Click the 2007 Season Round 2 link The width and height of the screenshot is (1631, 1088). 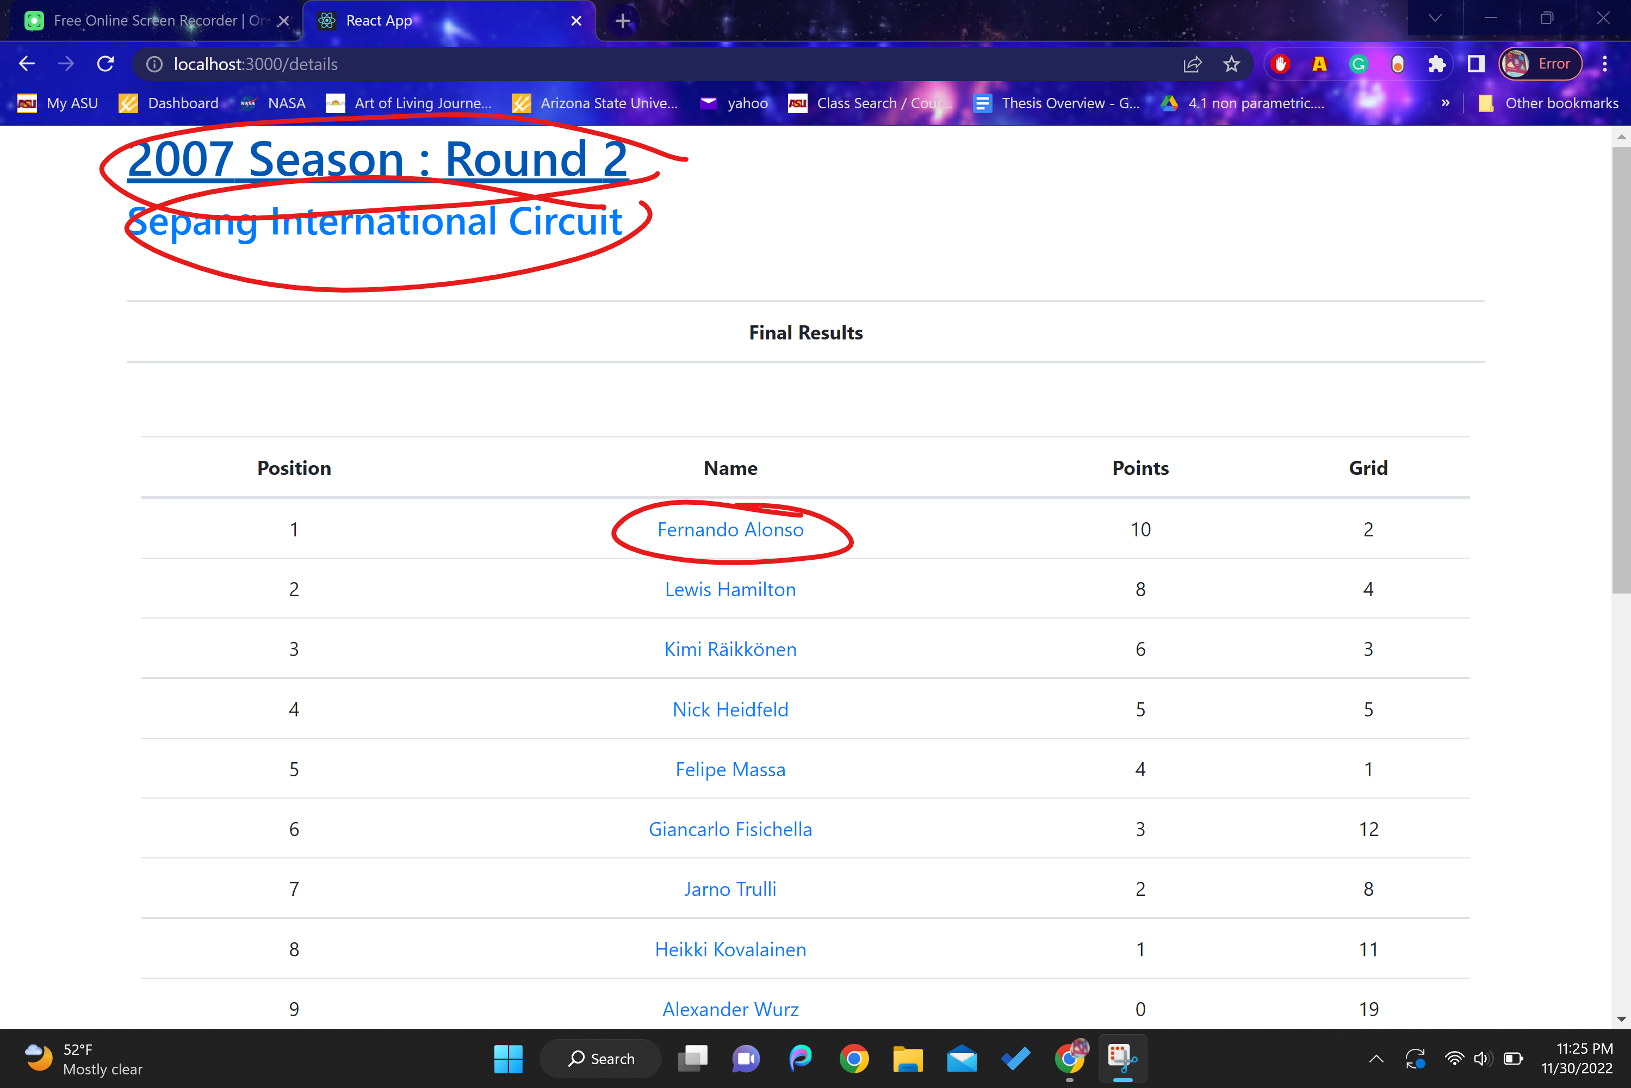coord(377,159)
